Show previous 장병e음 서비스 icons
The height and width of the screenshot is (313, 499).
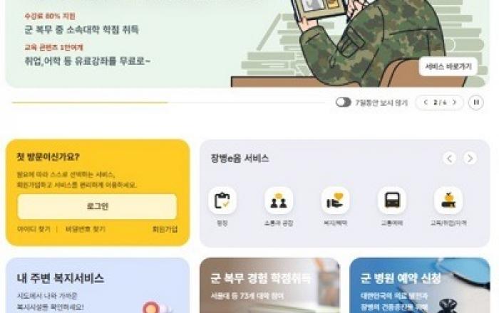pyautogui.click(x=449, y=158)
